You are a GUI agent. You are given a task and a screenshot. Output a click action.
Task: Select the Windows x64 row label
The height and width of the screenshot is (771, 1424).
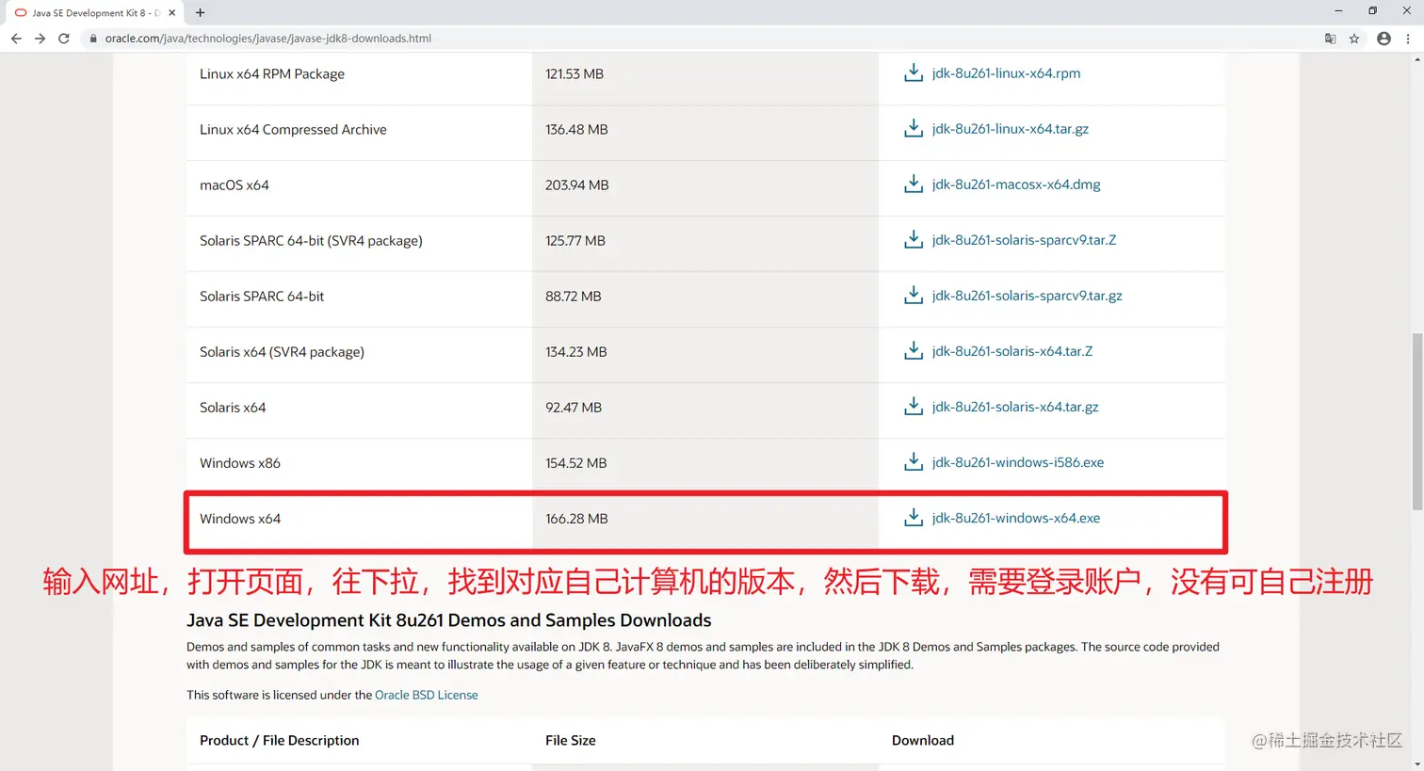(240, 519)
